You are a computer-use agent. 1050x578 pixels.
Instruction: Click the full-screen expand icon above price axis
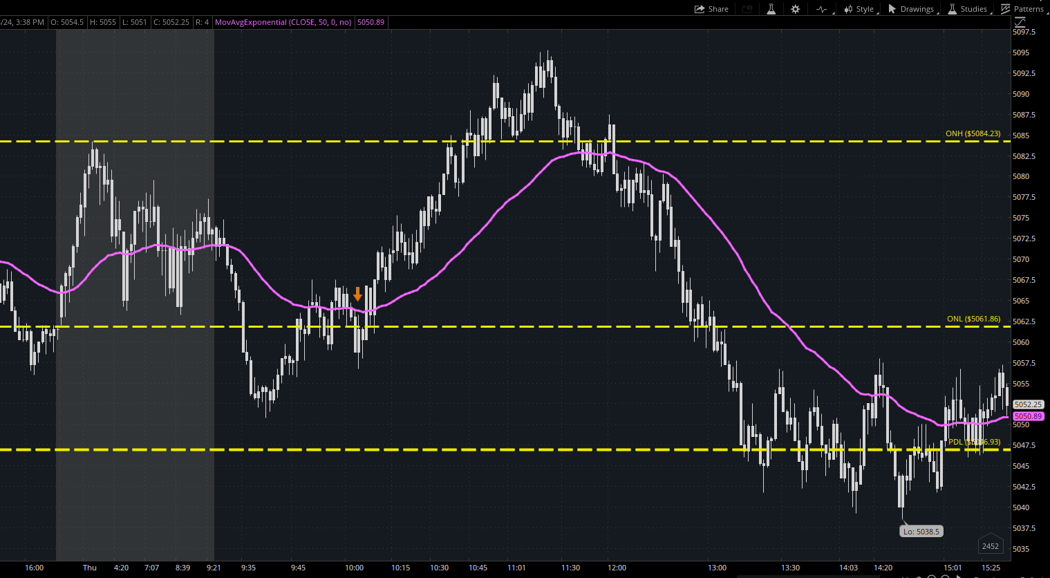[x=1020, y=21]
